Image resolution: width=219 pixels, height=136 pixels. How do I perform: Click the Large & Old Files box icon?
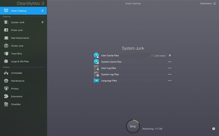pyautogui.click(x=6, y=61)
